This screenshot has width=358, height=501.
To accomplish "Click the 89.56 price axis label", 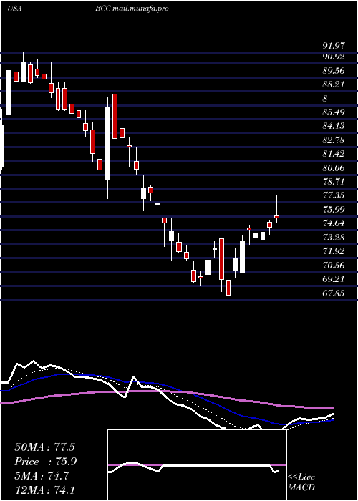I will click(x=334, y=71).
